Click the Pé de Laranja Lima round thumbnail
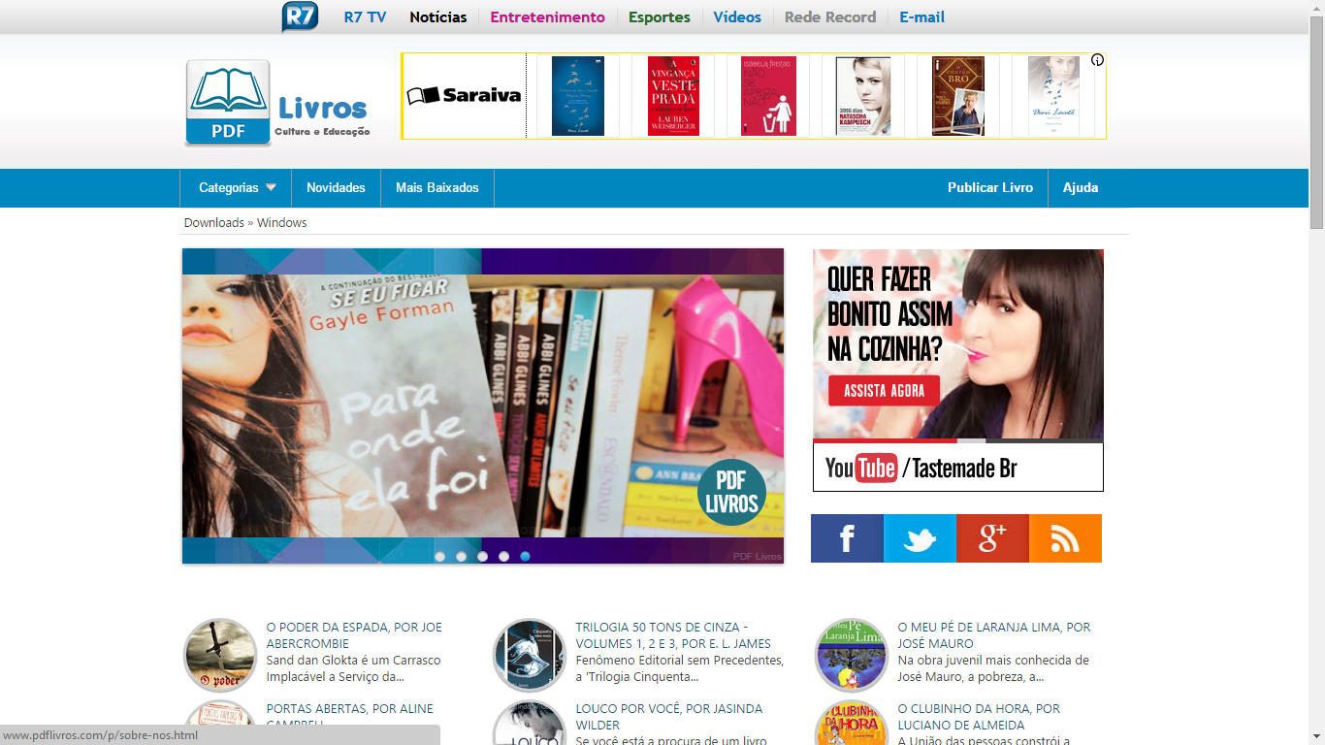Screen dimensions: 1325x745 pos(852,655)
